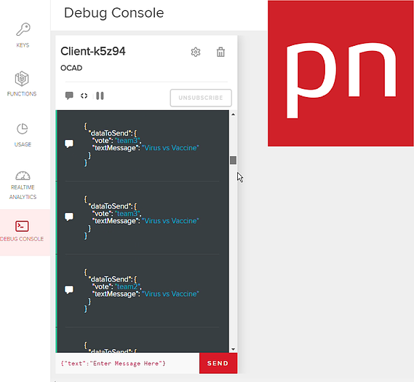Screen dimensions: 414x382
Task: Open client settings gear icon
Action: 196,52
